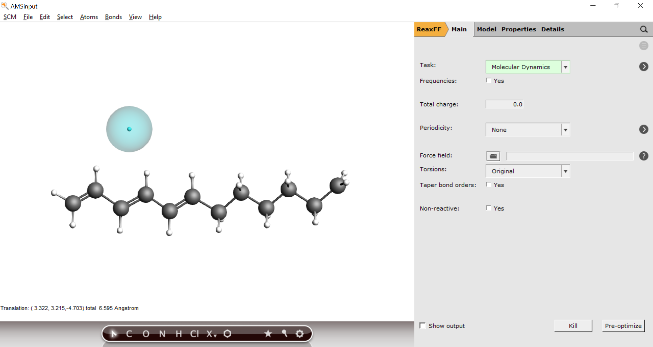Open the gear settings icon in toolbar
Screen dimensions: 653x347
(299, 334)
